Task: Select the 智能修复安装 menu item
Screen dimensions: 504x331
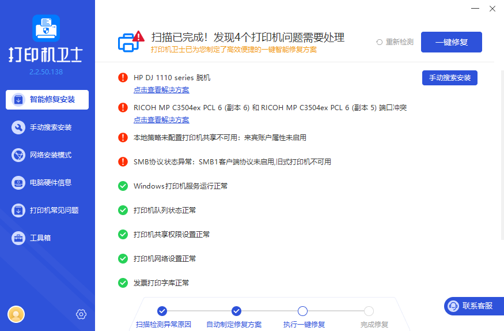Action: pyautogui.click(x=47, y=100)
